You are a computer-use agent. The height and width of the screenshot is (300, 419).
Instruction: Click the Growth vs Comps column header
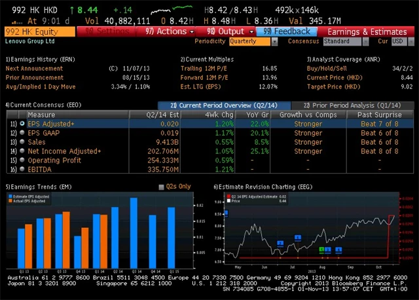308,115
